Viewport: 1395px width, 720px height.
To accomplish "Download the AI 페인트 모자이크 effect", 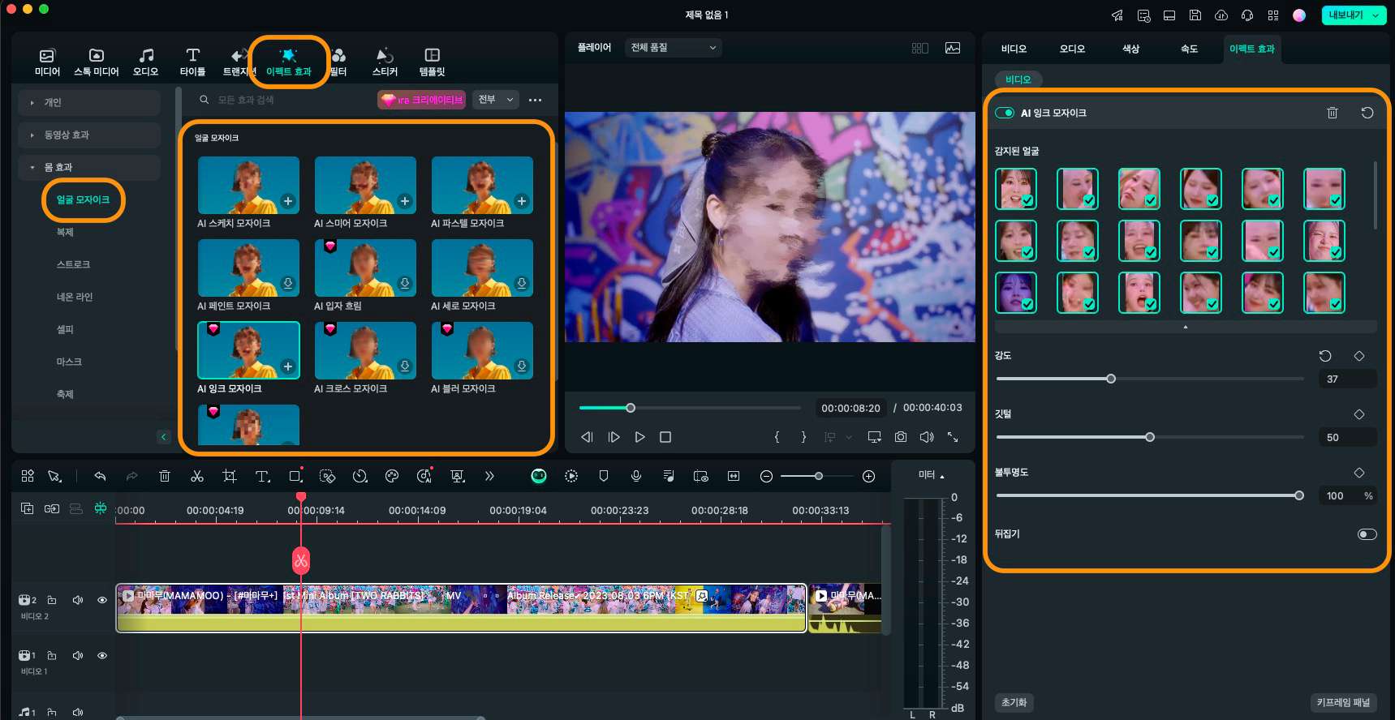I will (x=287, y=283).
